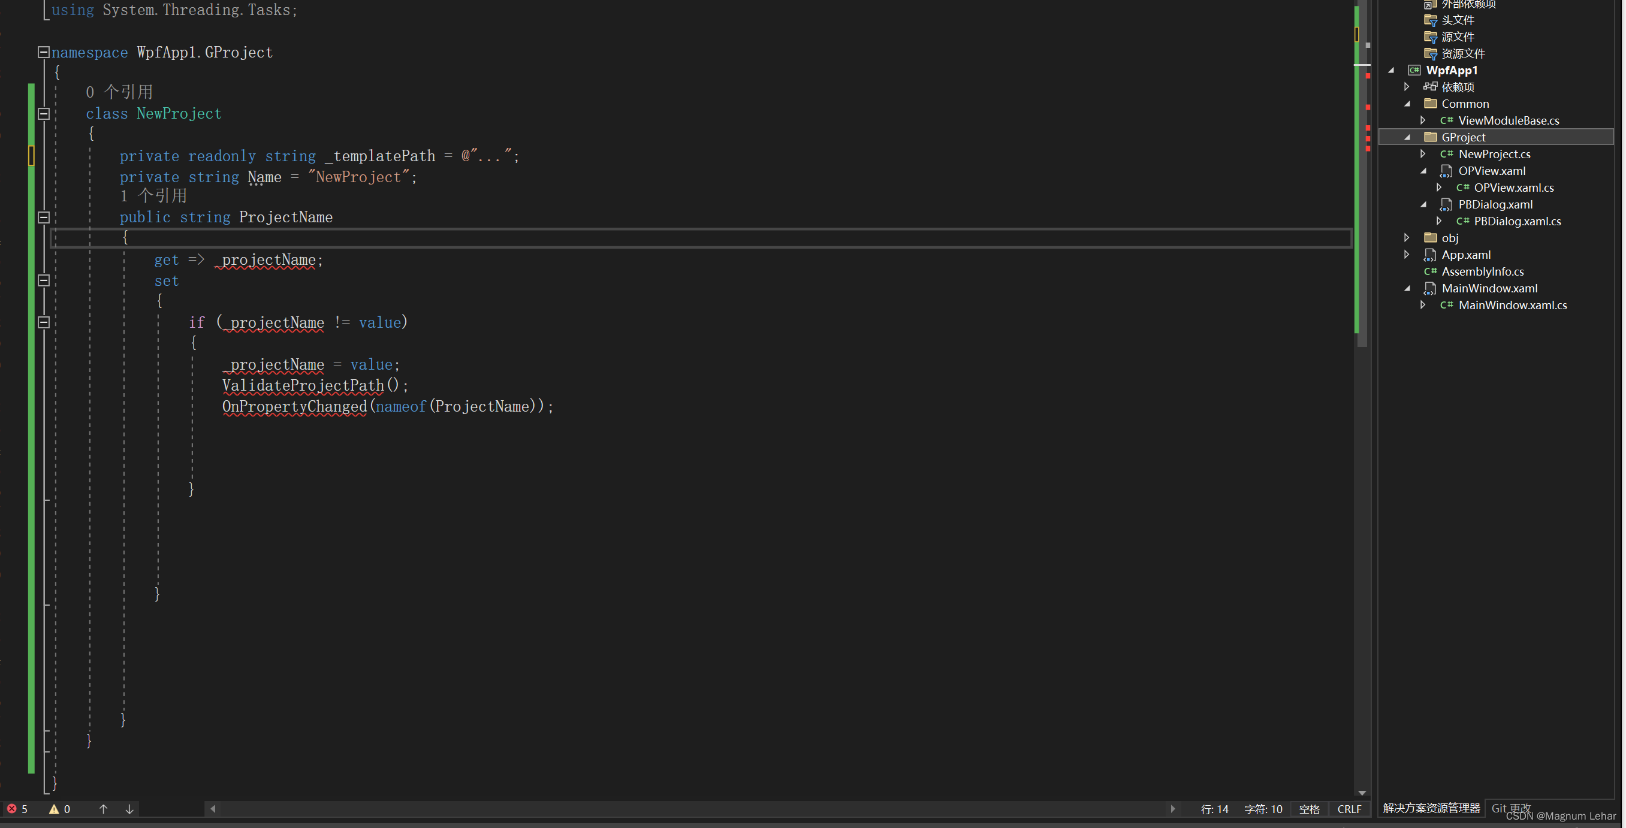The image size is (1626, 828).
Task: Click the 依赖项 dependencies icon
Action: [1431, 86]
